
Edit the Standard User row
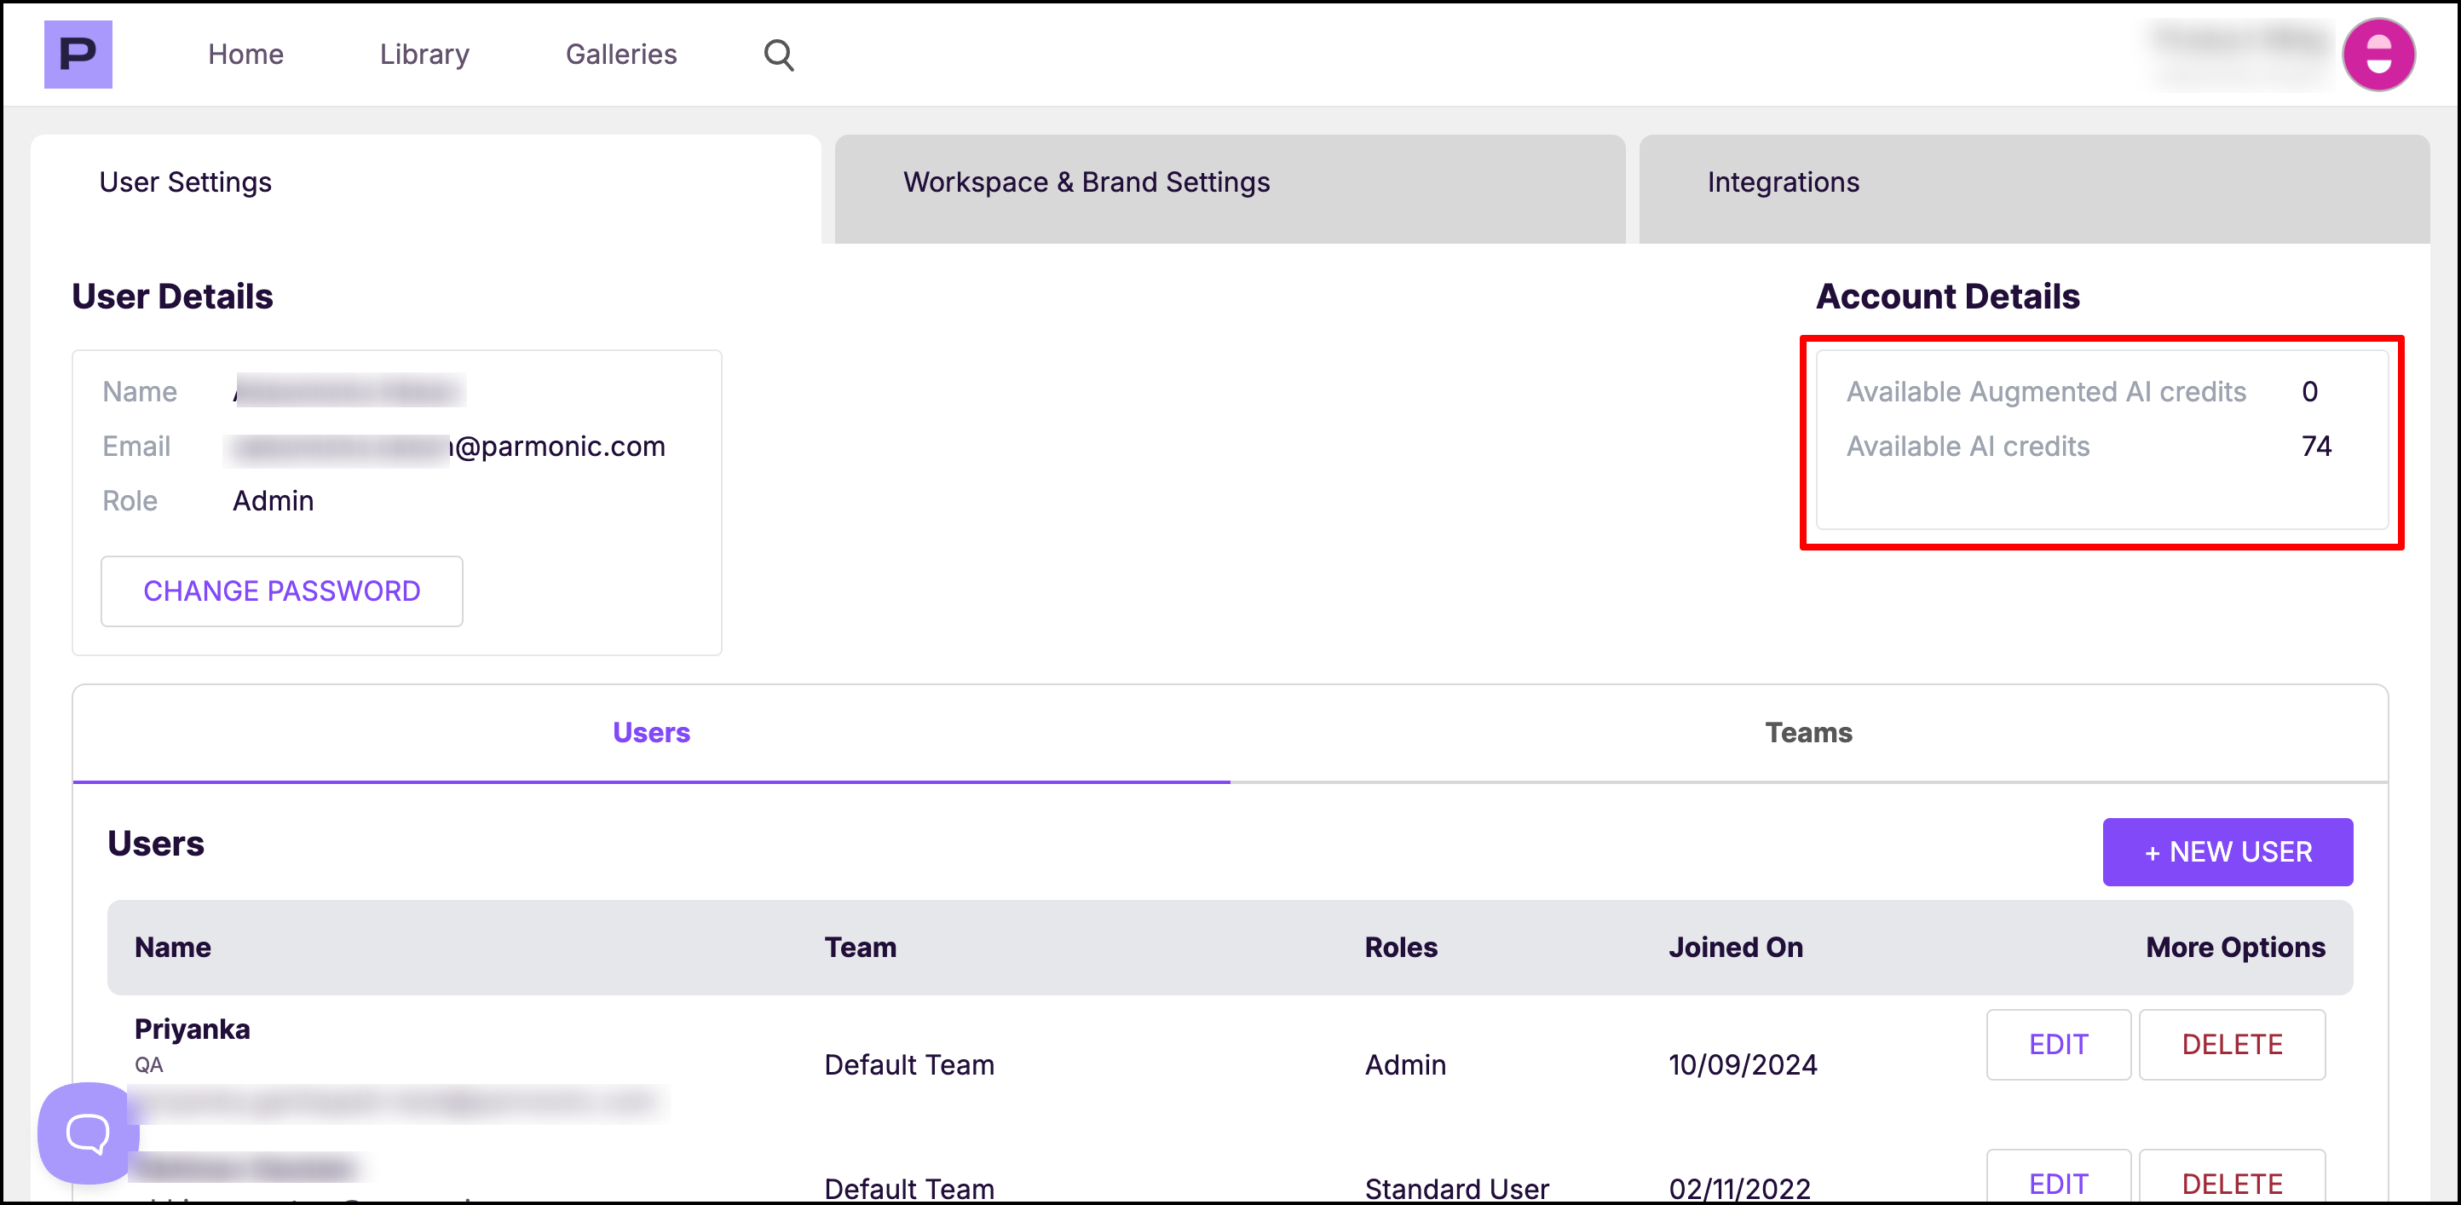(x=2058, y=1183)
